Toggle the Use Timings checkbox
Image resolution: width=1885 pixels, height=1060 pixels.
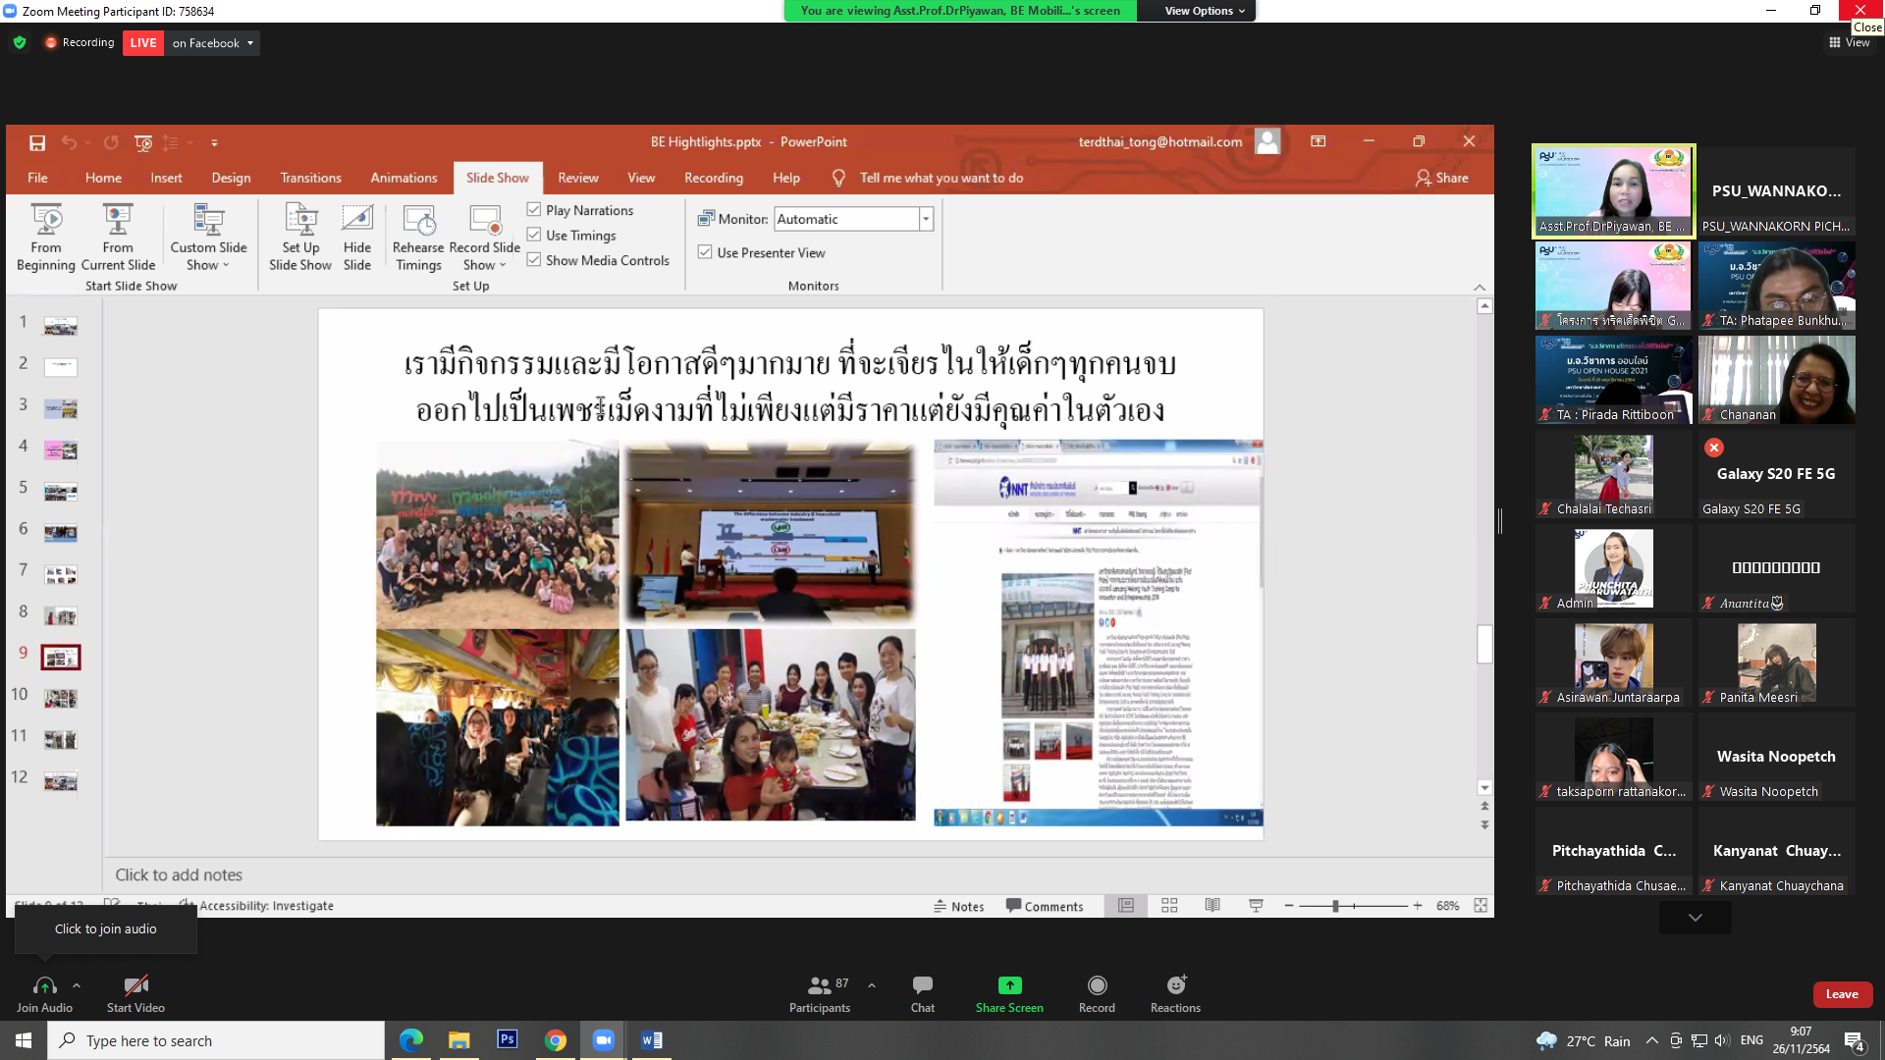click(x=534, y=235)
